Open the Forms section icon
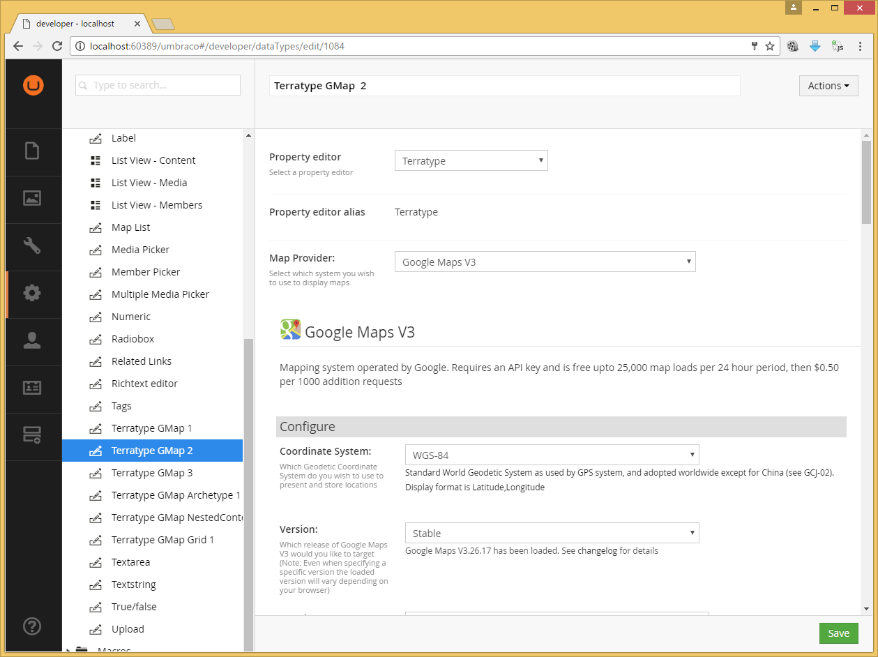 pos(32,435)
